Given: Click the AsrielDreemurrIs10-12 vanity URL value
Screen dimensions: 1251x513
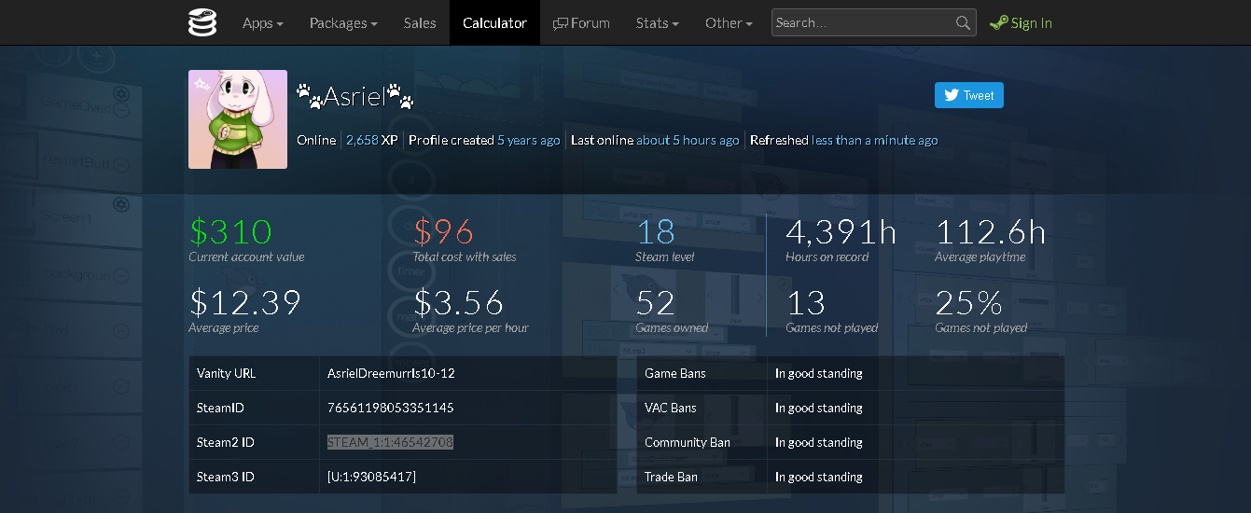Looking at the screenshot, I should coord(391,373).
